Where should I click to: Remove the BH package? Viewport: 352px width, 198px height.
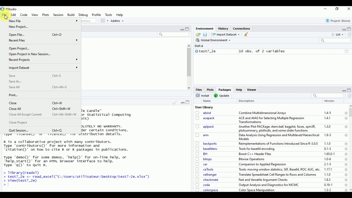pyautogui.click(x=346, y=155)
